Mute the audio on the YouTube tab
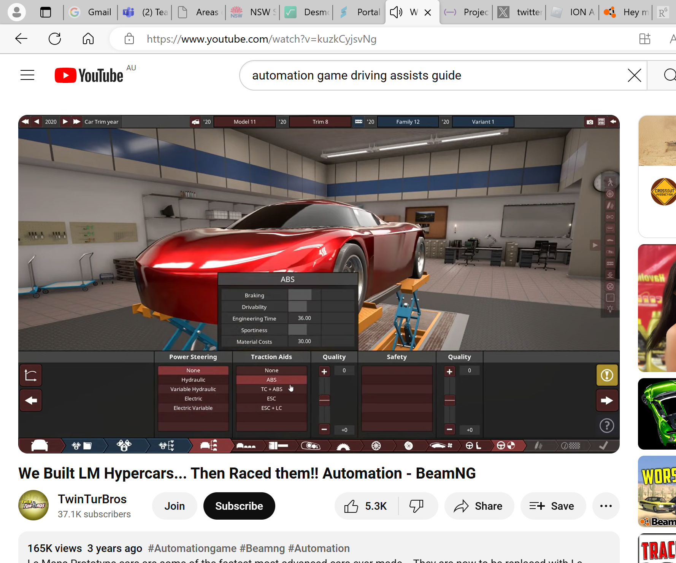 (396, 12)
